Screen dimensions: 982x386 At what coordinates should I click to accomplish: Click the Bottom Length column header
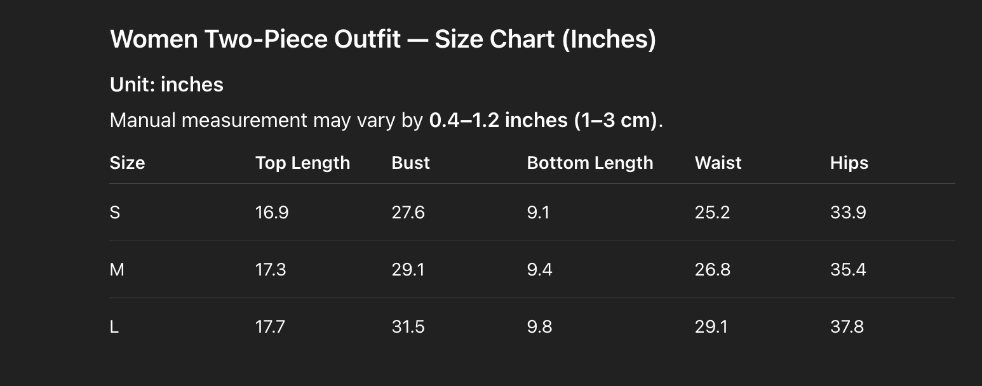point(589,163)
